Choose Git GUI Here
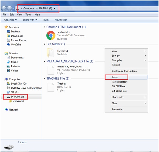The image size is (159, 152). click(x=126, y=86)
